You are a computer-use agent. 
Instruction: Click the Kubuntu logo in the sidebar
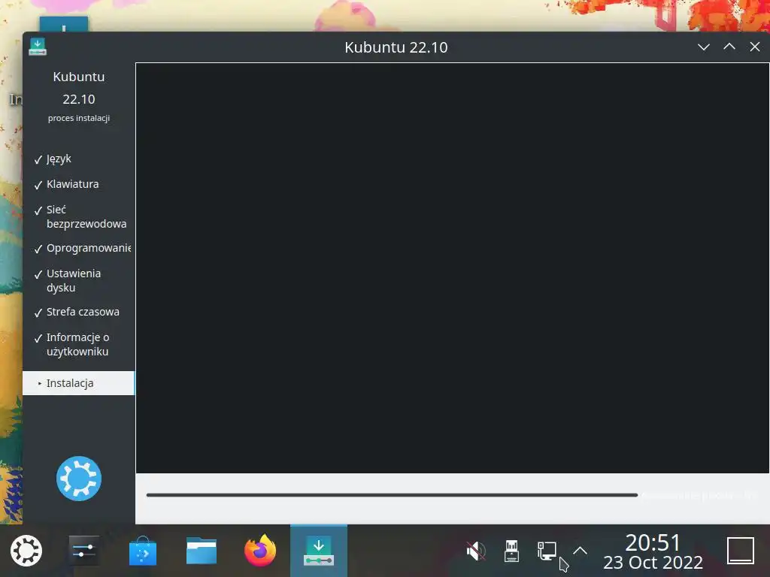[78, 479]
